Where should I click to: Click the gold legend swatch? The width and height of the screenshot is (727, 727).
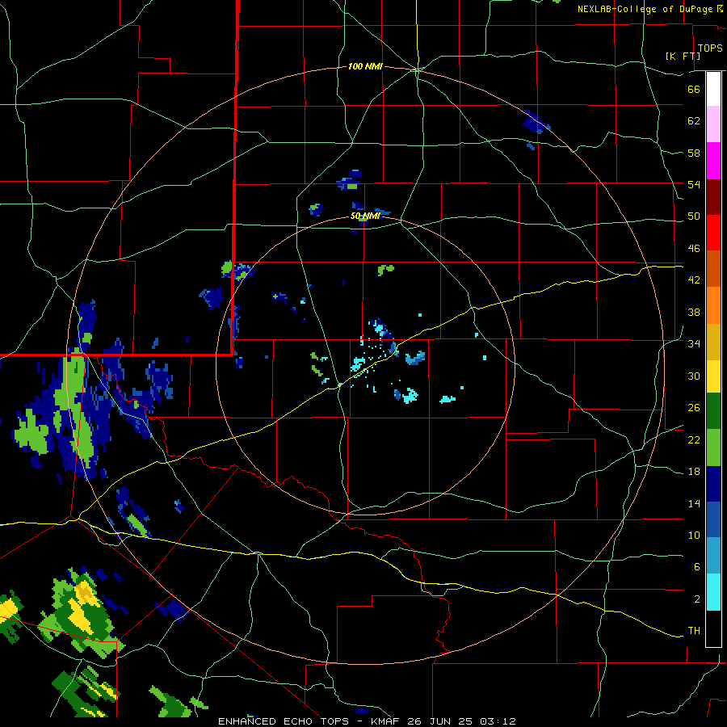[713, 342]
